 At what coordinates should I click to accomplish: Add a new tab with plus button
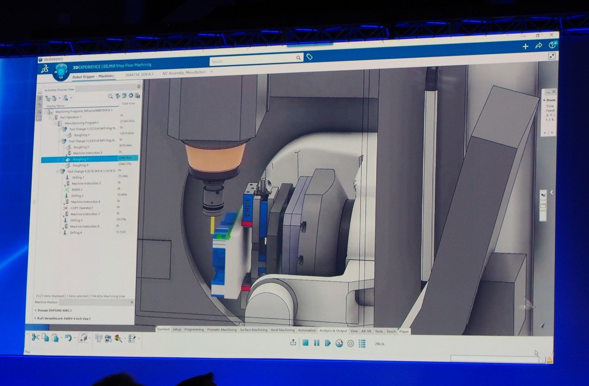coord(212,72)
